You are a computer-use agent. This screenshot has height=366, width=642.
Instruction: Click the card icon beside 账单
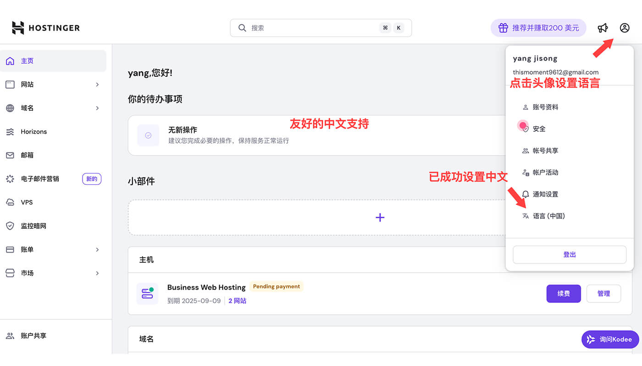(x=10, y=250)
